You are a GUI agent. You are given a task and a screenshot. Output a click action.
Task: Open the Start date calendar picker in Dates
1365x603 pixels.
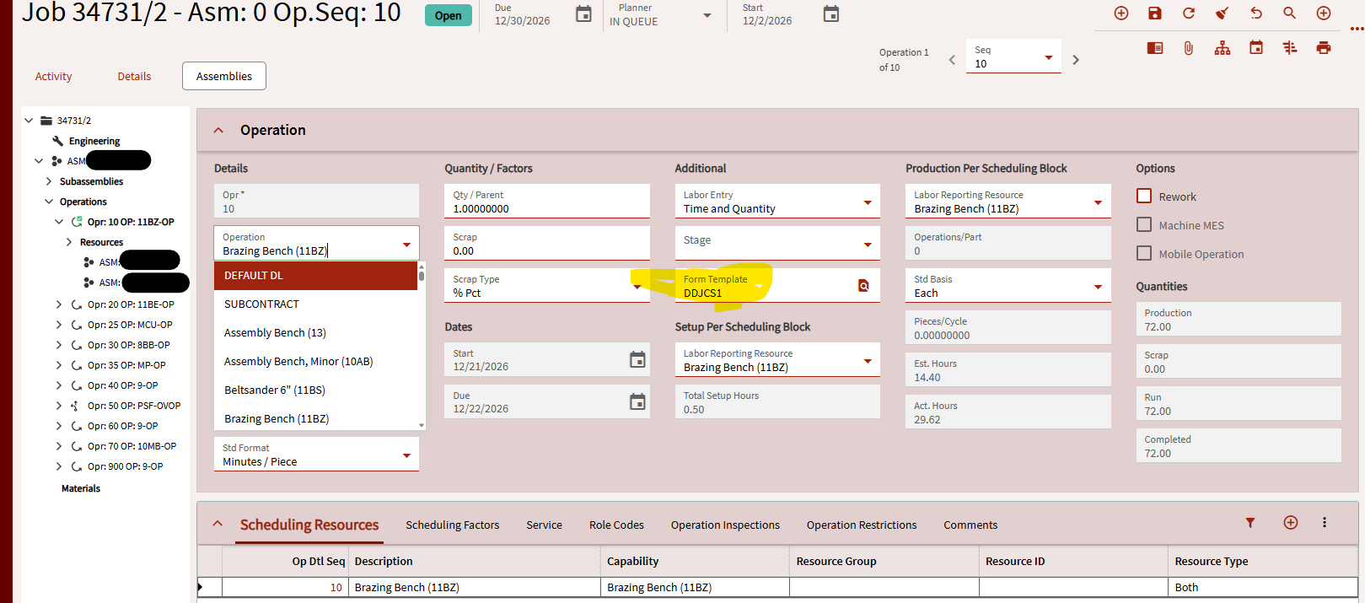point(637,360)
